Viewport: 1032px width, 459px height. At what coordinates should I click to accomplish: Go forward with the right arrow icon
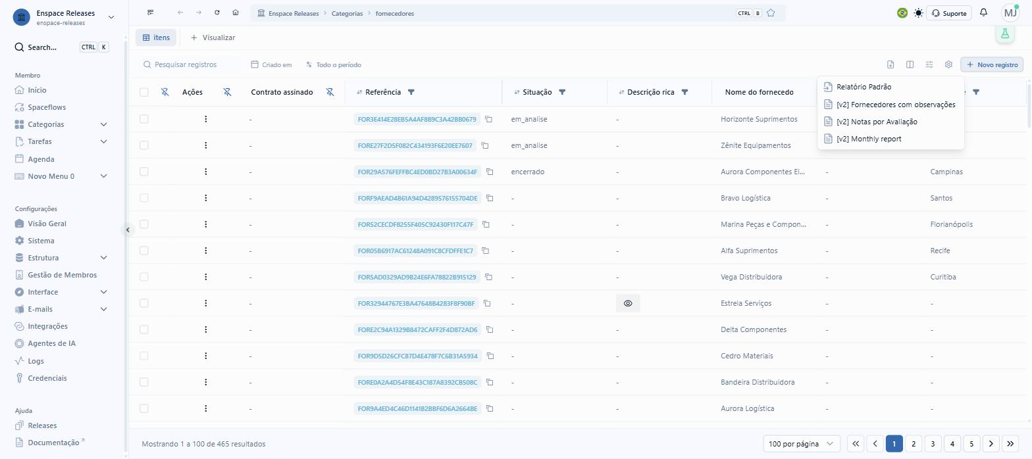[x=199, y=12]
